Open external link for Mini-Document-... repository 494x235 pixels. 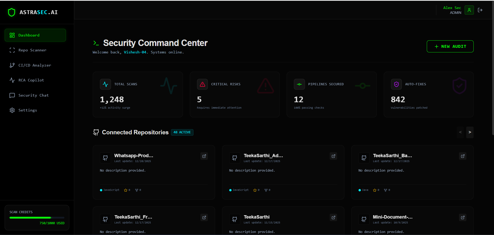point(463,218)
